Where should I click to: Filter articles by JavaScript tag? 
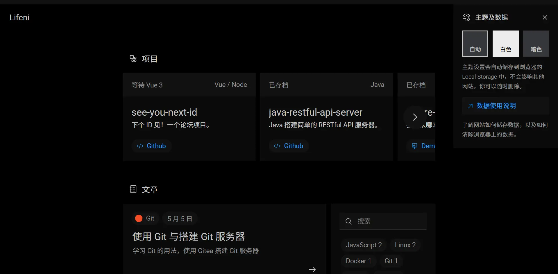click(364, 245)
